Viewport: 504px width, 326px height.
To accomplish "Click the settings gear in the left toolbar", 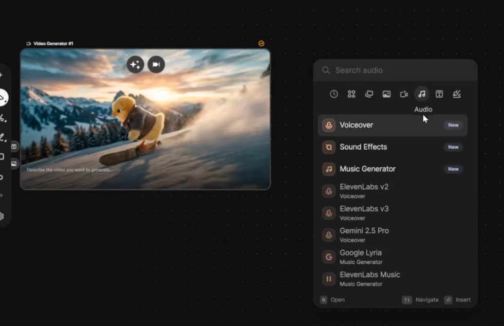I will 2,216.
